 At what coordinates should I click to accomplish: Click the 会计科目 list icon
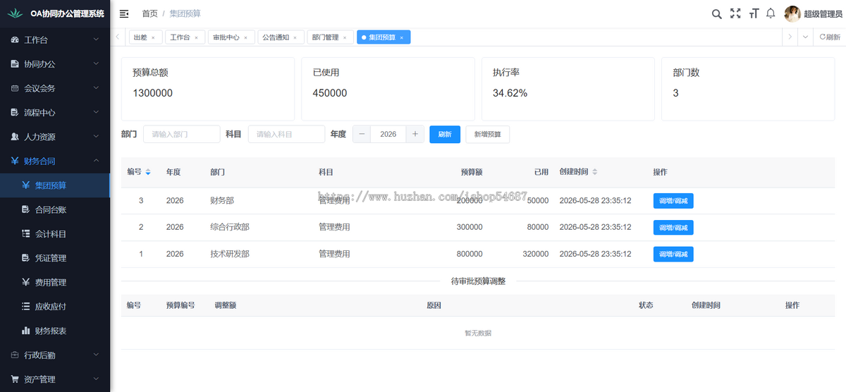coord(26,233)
